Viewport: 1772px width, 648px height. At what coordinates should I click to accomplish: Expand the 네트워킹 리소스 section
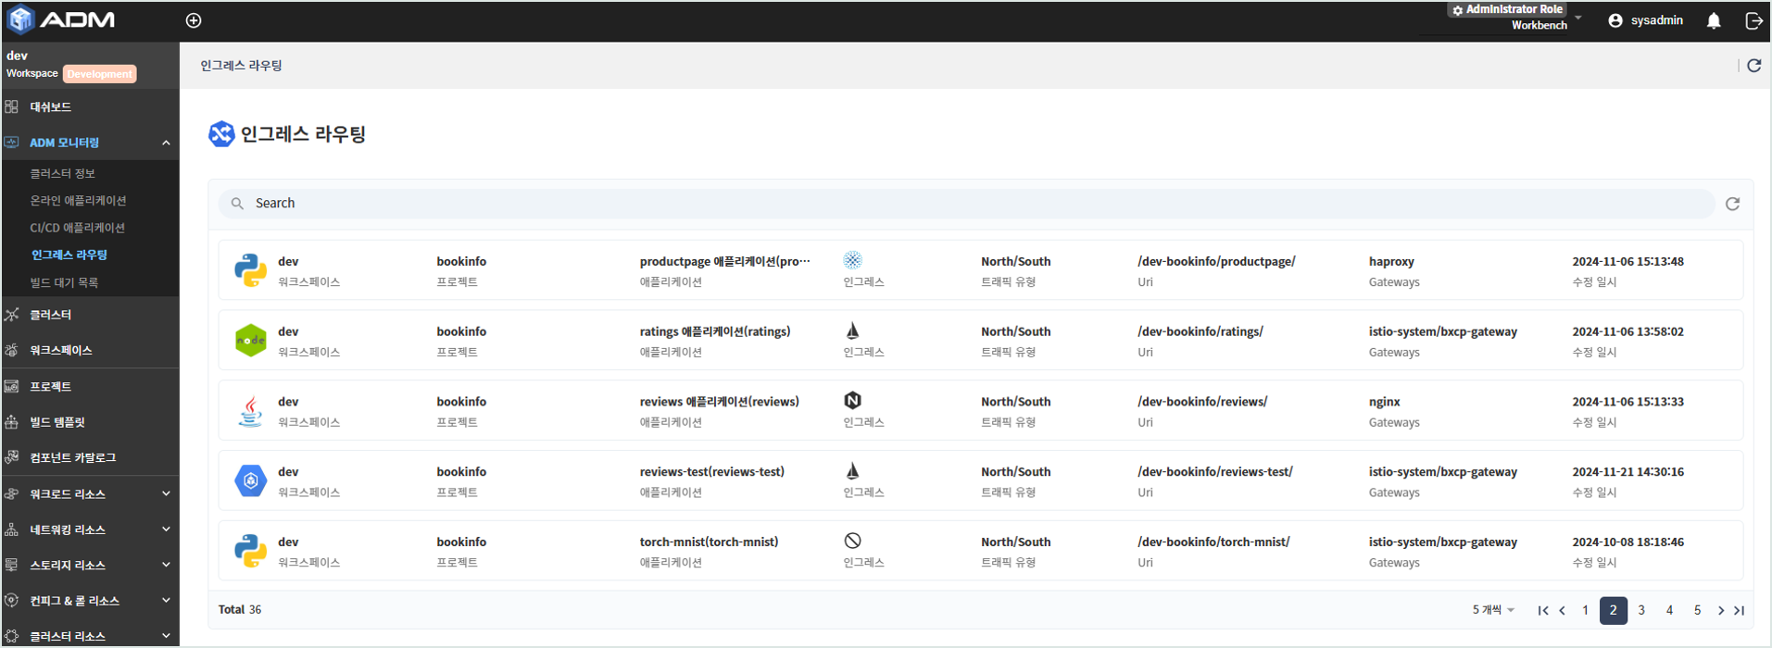[x=166, y=530]
